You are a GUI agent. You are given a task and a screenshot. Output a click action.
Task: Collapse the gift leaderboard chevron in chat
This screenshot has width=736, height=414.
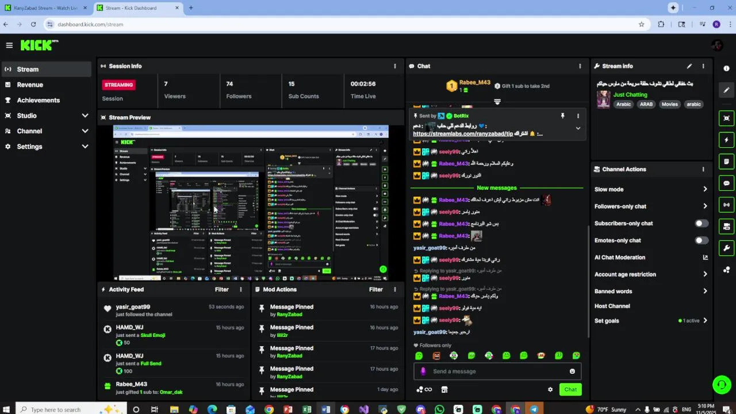click(x=497, y=102)
